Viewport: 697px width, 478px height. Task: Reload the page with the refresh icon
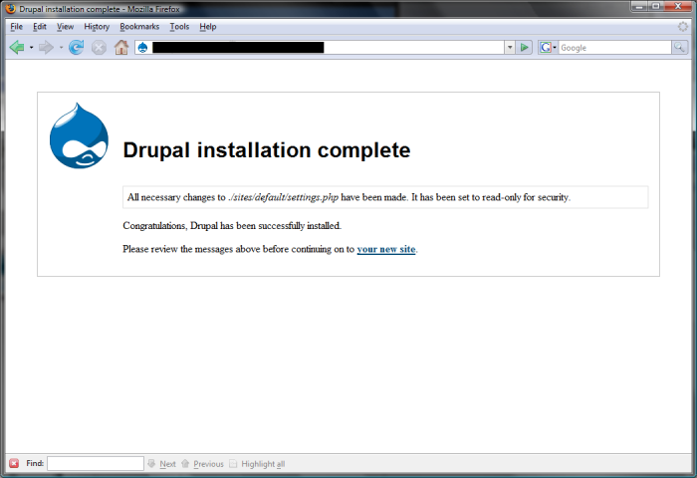[77, 47]
